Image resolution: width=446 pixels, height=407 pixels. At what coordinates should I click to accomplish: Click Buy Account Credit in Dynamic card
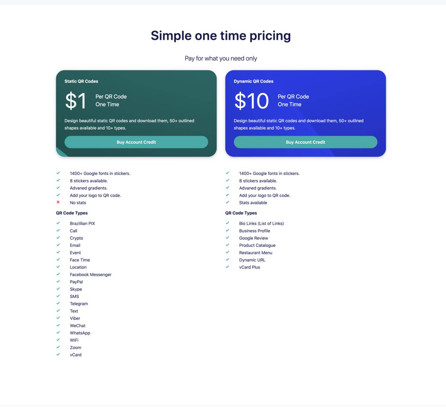(306, 142)
